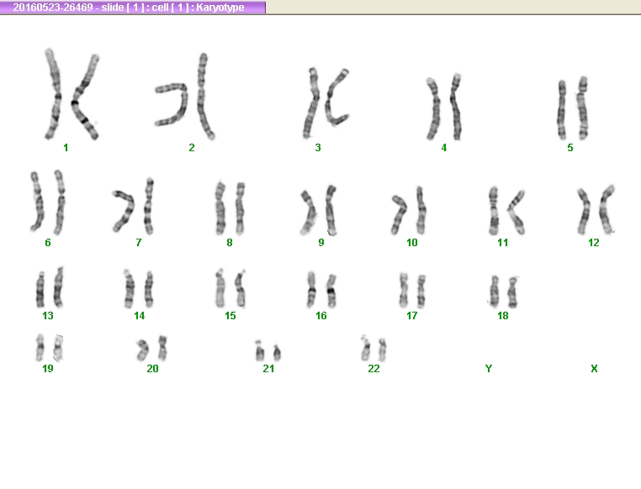Click the green label 13
This screenshot has width=641, height=489.
48,316
